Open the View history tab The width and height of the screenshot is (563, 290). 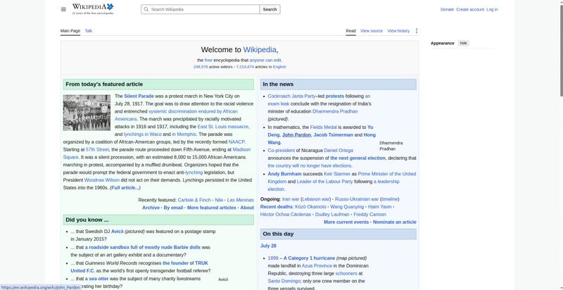(x=398, y=31)
